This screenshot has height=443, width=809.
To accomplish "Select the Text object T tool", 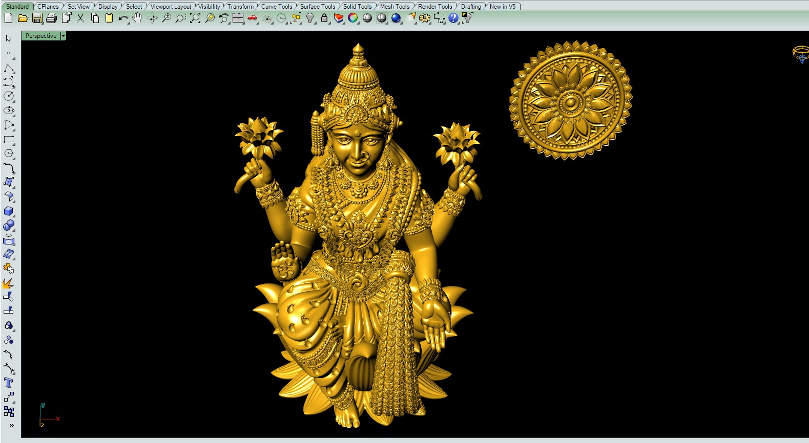I will point(9,383).
